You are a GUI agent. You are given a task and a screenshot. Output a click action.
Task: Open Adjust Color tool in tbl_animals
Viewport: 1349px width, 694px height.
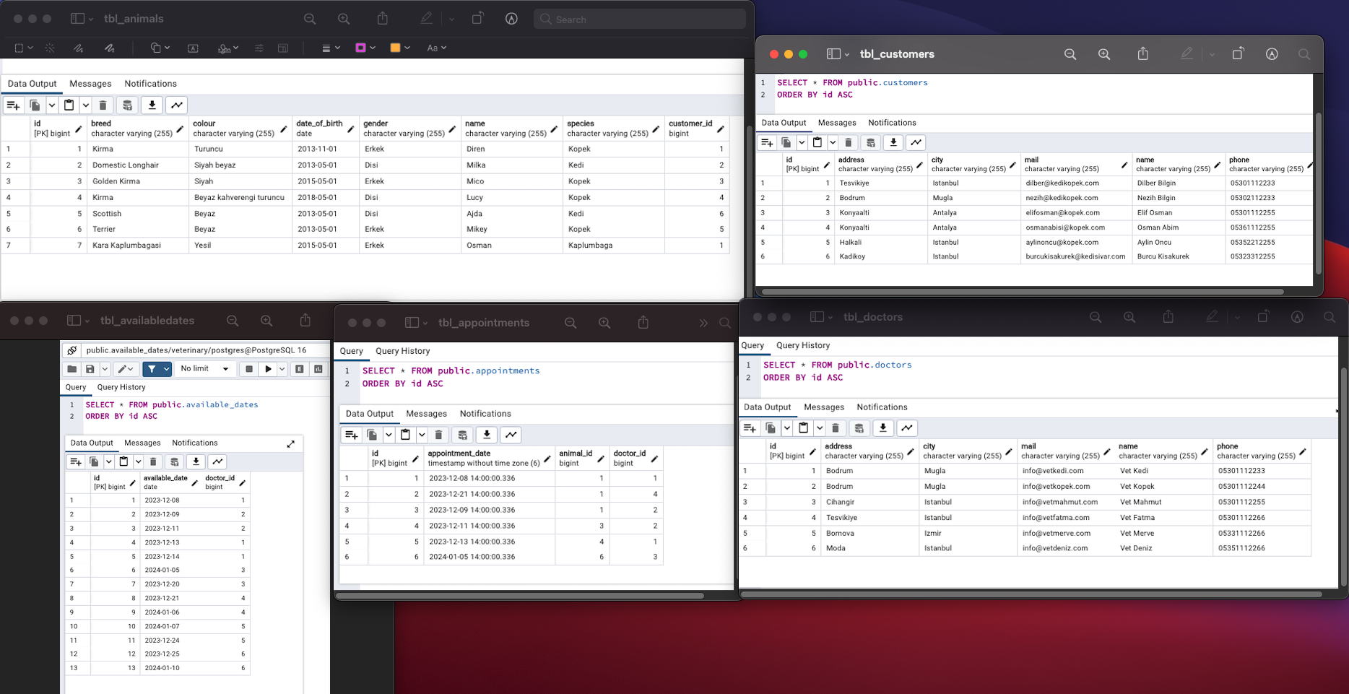click(259, 48)
